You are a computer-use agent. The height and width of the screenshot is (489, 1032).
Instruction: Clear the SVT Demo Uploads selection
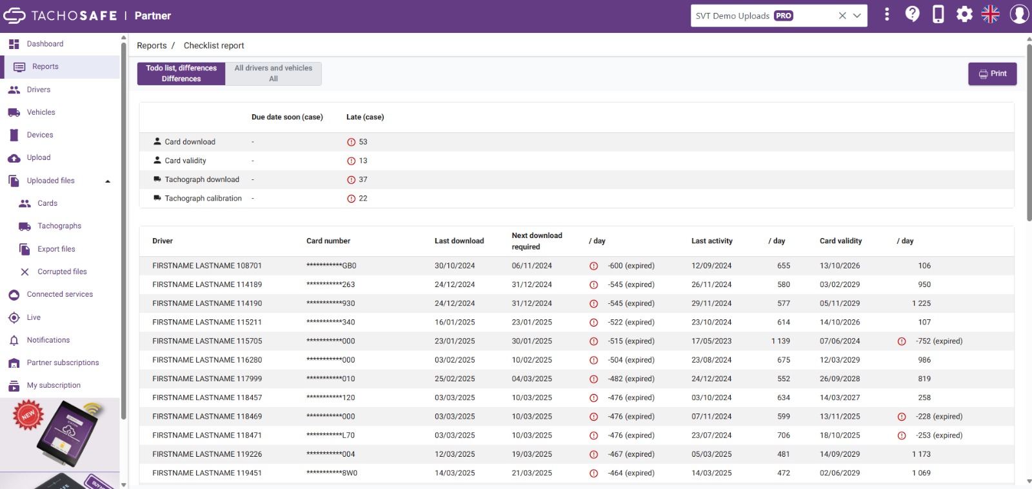(x=842, y=15)
